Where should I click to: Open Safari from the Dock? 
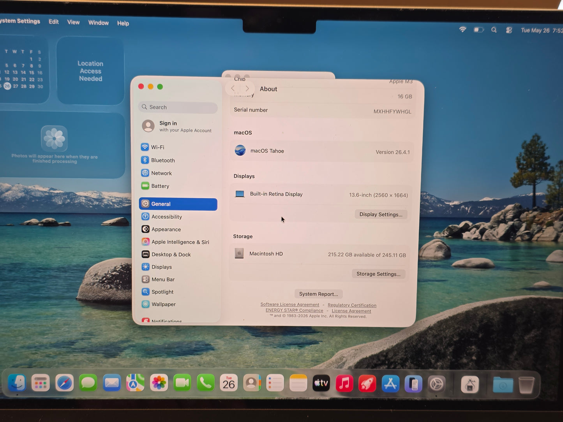(64, 383)
